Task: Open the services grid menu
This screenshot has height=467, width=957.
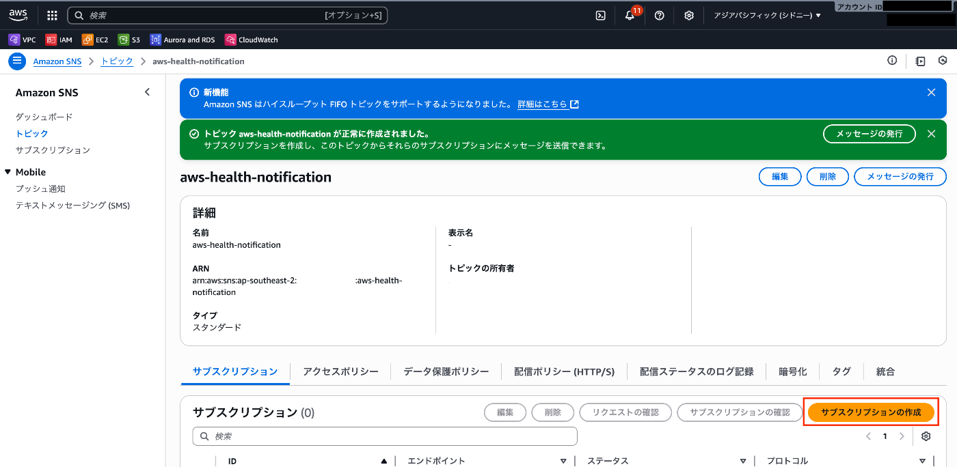Action: [x=52, y=15]
